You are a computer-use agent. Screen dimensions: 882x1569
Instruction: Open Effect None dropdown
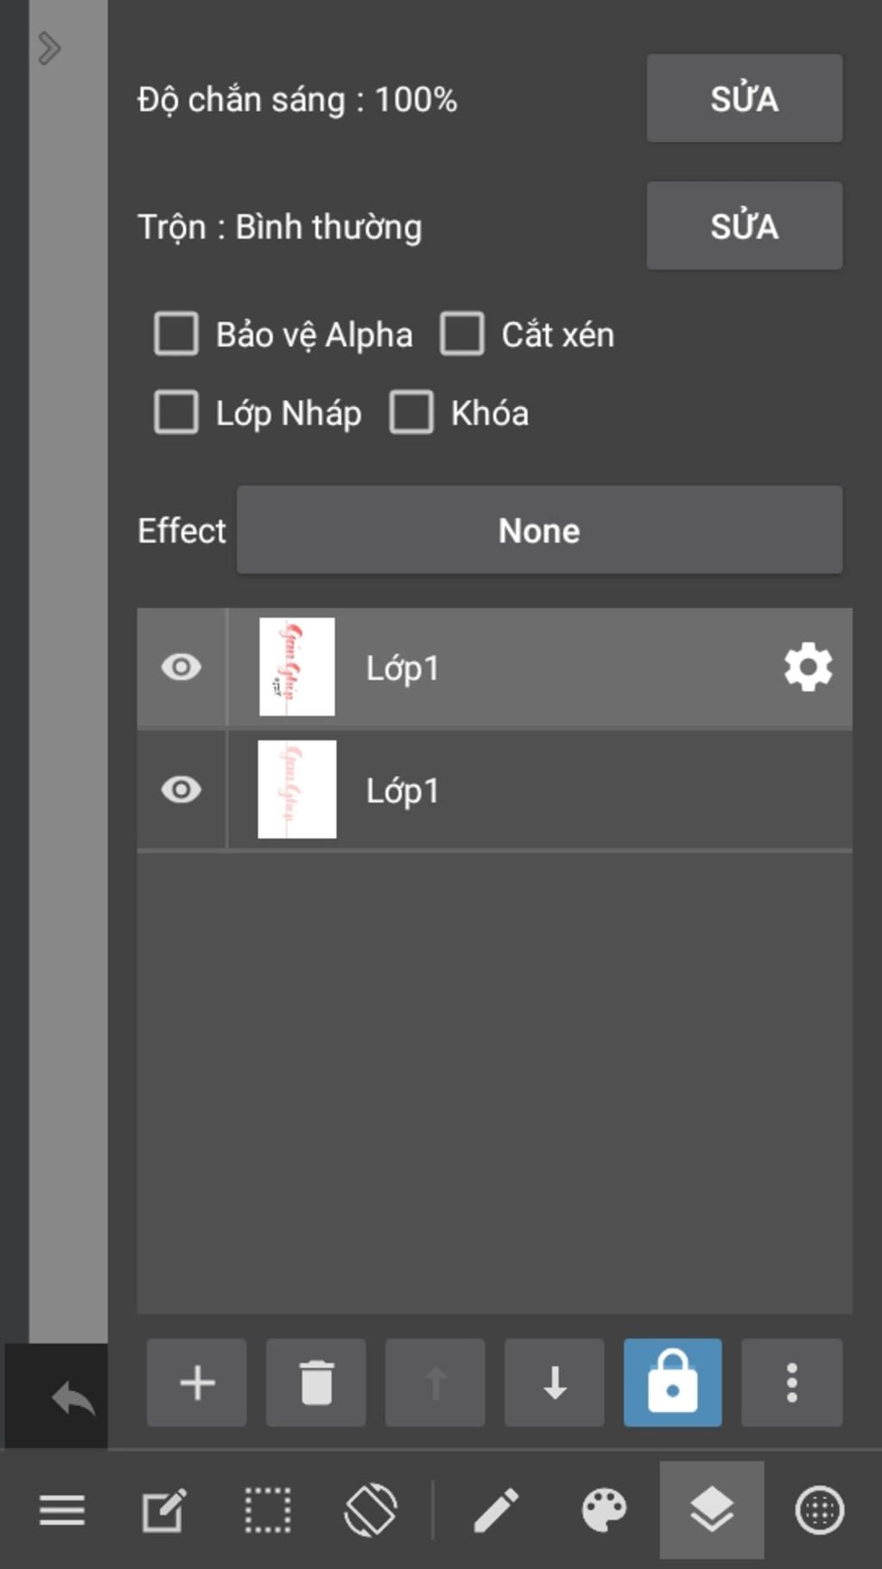pyautogui.click(x=539, y=530)
